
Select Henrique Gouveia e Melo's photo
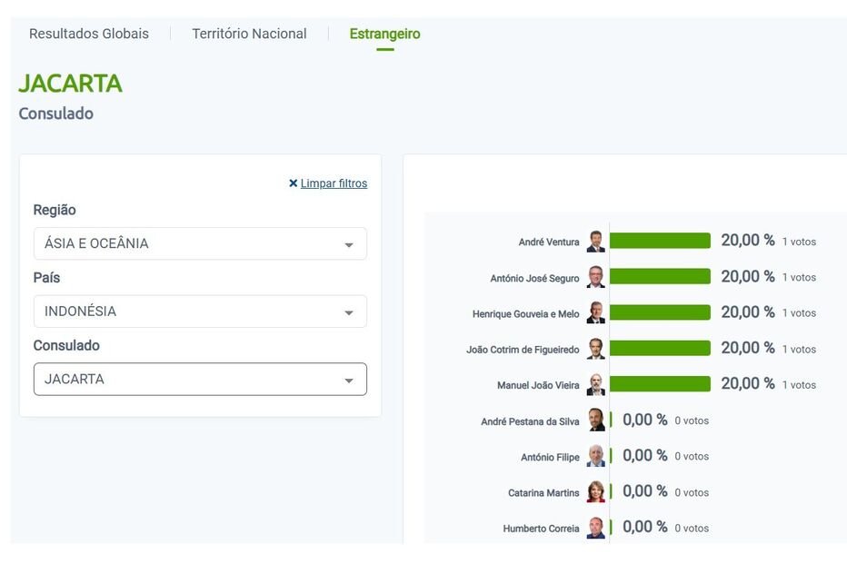tap(595, 313)
